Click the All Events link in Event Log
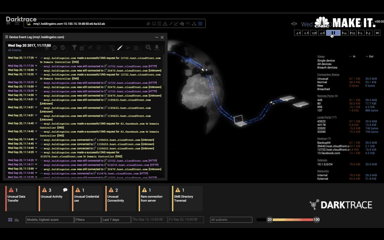This screenshot has width=384, height=240. [x=14, y=50]
